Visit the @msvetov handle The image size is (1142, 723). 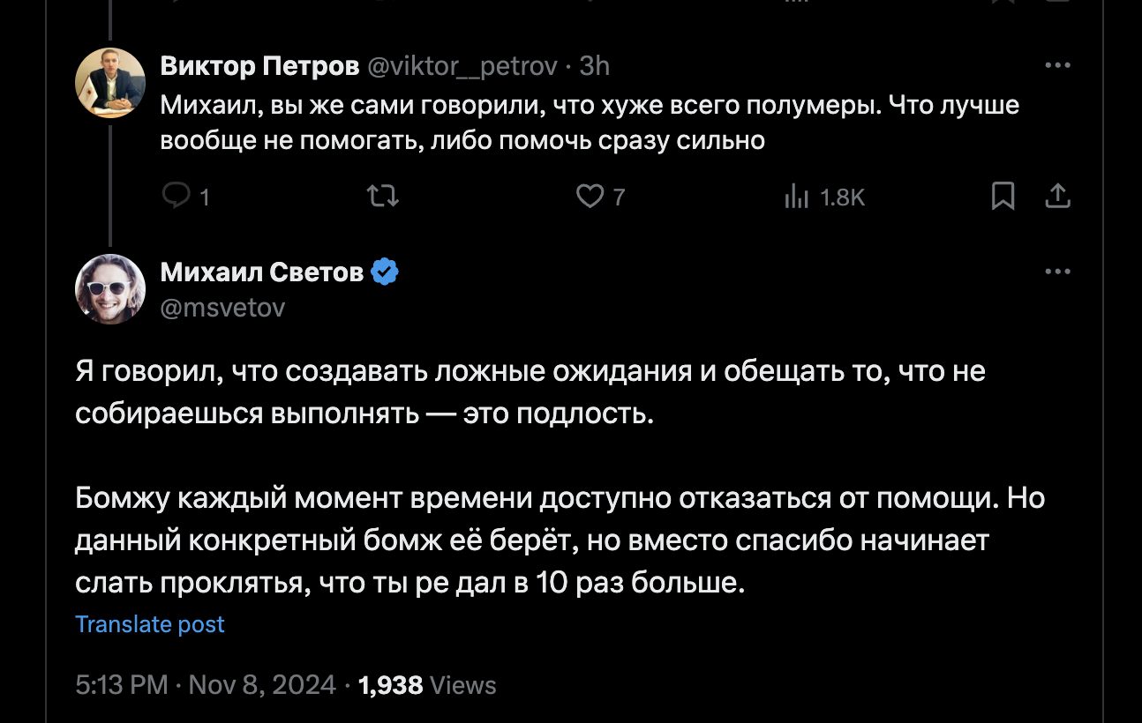[x=222, y=307]
